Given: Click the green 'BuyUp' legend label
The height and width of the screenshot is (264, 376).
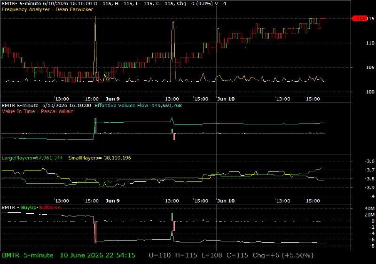Looking at the screenshot, I should pyautogui.click(x=28, y=208).
